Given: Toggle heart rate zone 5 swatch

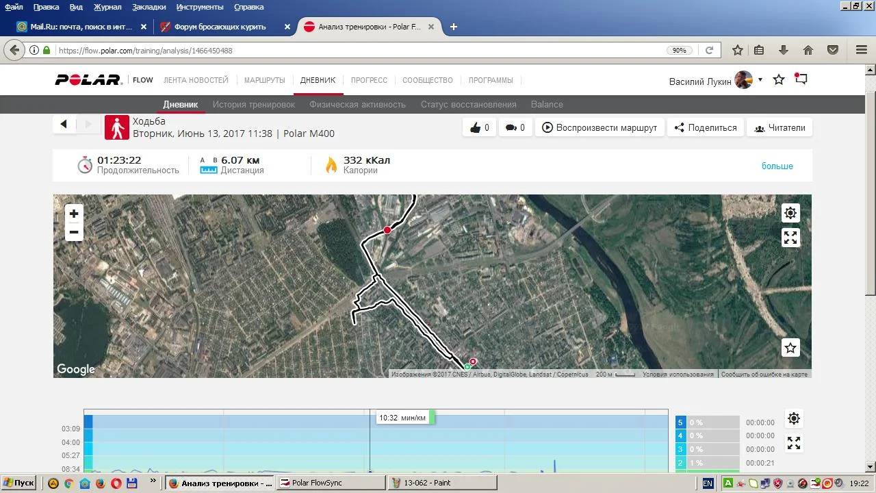Looking at the screenshot, I should tap(680, 422).
